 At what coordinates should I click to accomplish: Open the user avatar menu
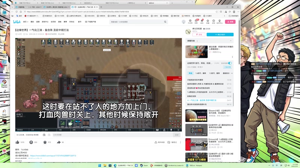tap(184, 22)
